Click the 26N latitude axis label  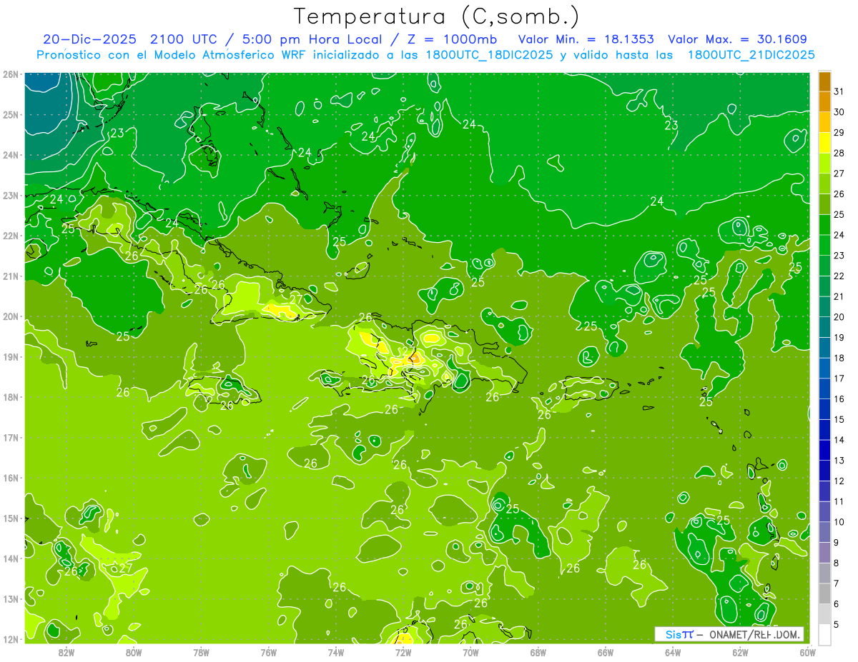coord(11,74)
